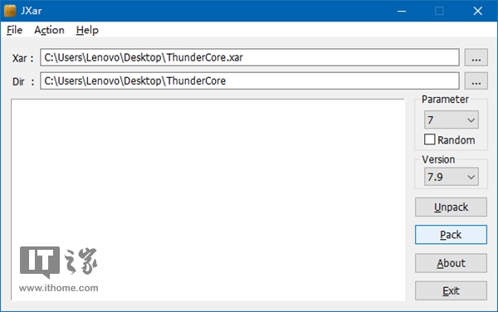Click the Dir folder path field
Image resolution: width=498 pixels, height=312 pixels.
pyautogui.click(x=250, y=81)
